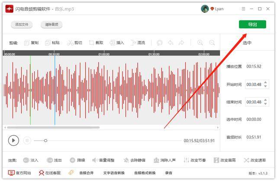
Task: Zoom out on the waveform
Action: tap(212, 43)
